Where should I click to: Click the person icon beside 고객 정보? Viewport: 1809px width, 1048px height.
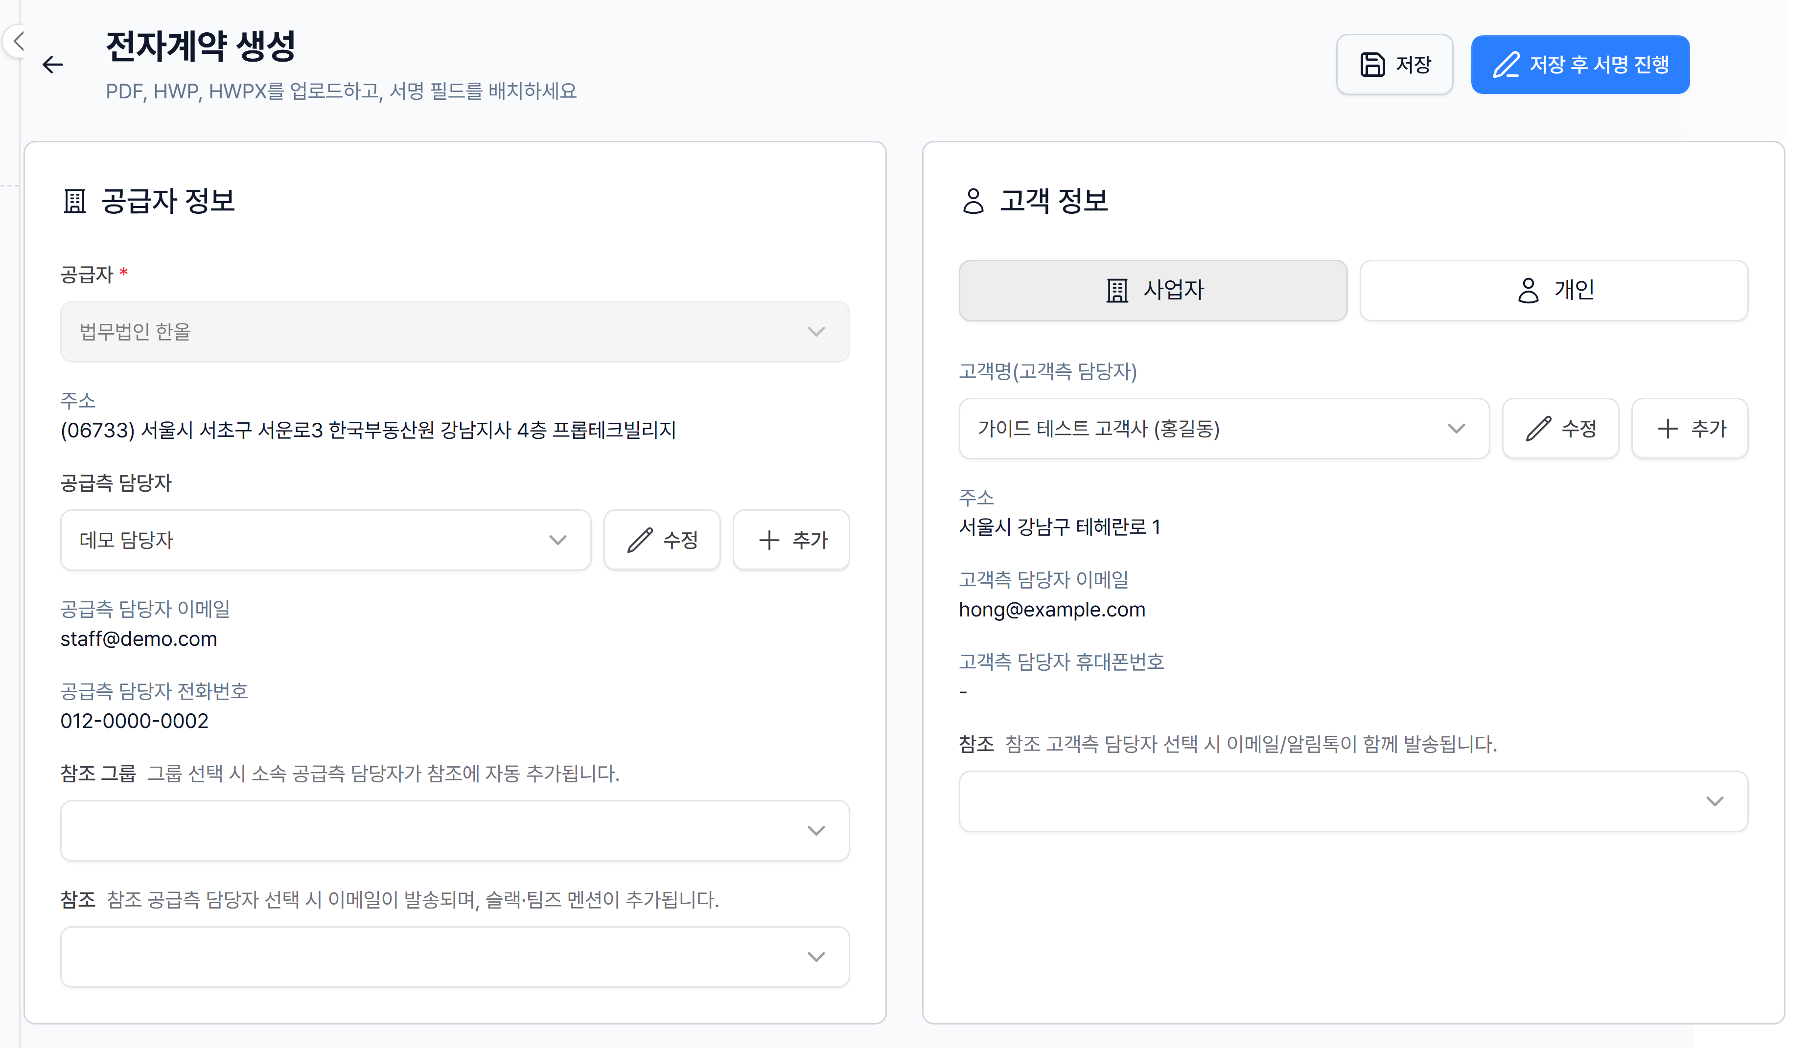973,201
